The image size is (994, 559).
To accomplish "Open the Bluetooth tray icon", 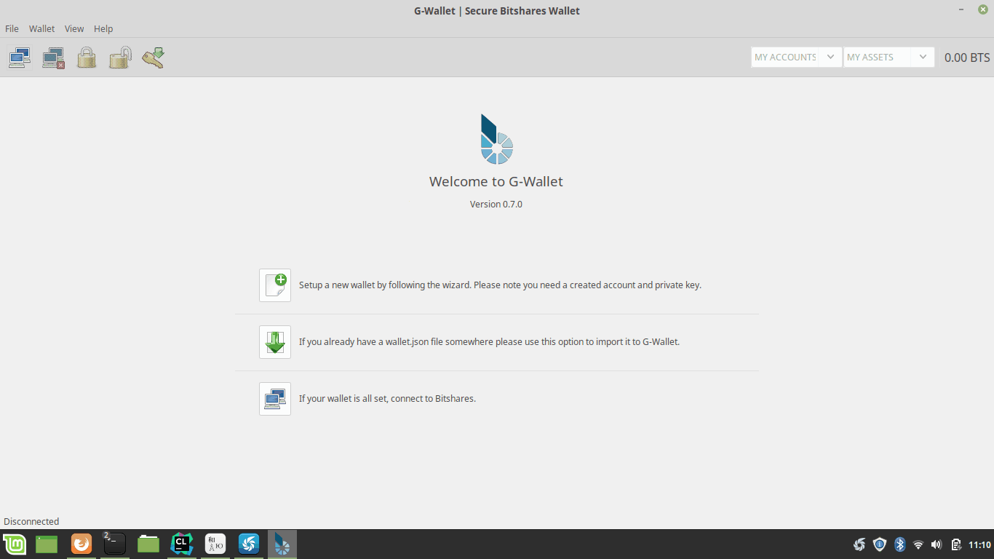I will click(x=899, y=544).
